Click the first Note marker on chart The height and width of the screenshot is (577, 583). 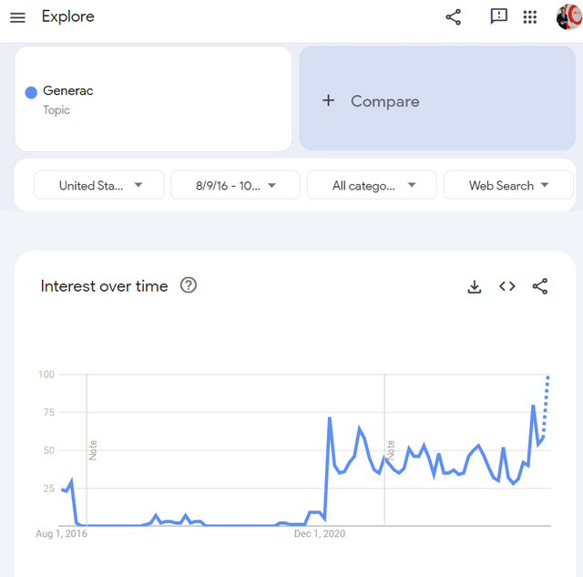pos(93,449)
